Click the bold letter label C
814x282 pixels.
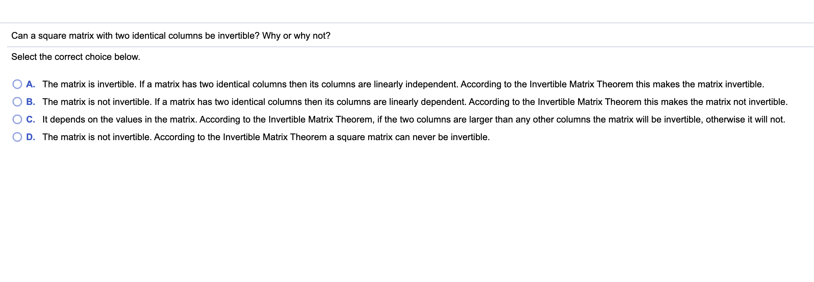pyautogui.click(x=31, y=119)
